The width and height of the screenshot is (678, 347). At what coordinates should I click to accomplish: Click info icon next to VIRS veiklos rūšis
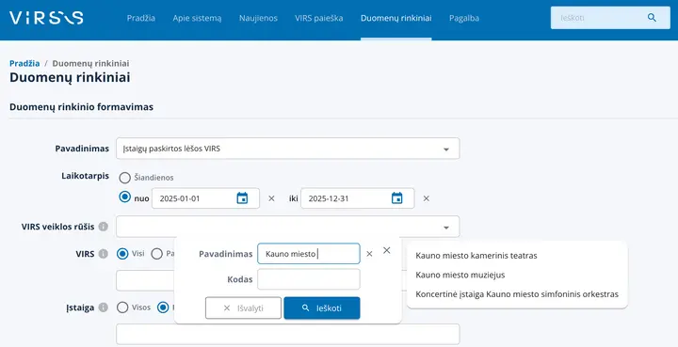click(103, 226)
